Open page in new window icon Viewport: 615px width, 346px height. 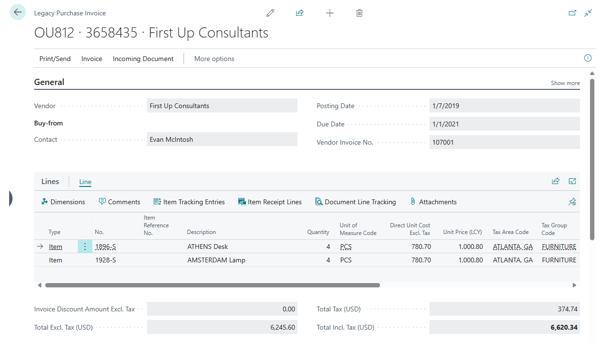click(x=572, y=13)
